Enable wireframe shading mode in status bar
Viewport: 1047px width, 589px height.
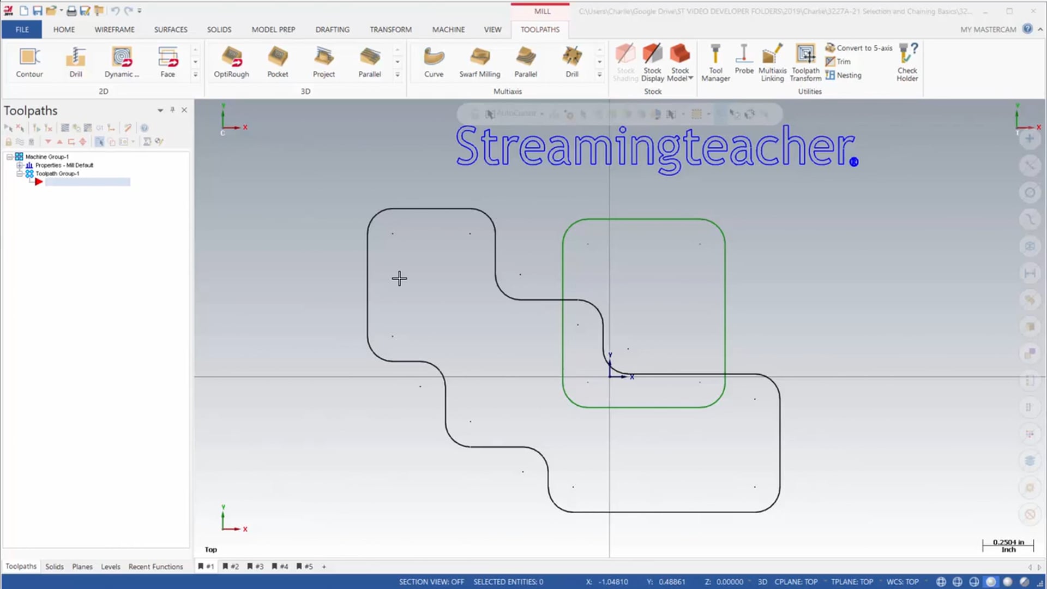click(x=941, y=582)
